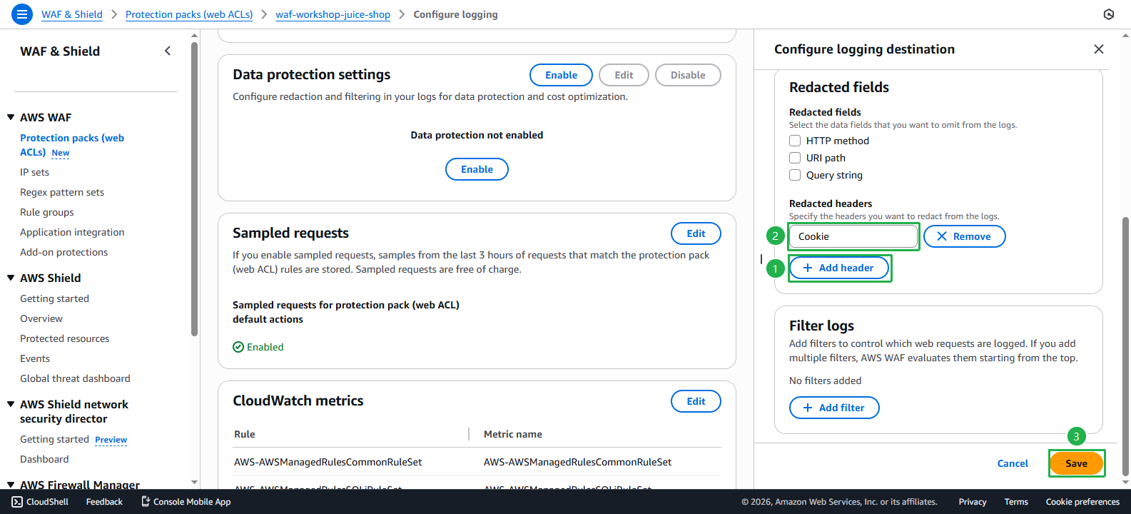The image size is (1131, 514).
Task: Check the Query string redacted field
Action: pyautogui.click(x=795, y=175)
